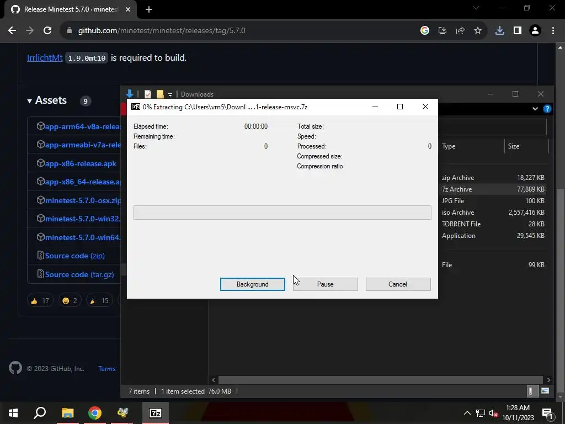This screenshot has height=424, width=565.
Task: Open Explorer help icon
Action: tap(547, 109)
